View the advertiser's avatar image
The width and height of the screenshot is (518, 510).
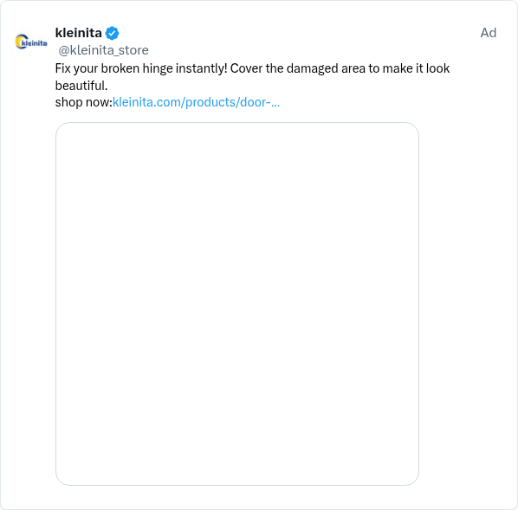pos(31,42)
